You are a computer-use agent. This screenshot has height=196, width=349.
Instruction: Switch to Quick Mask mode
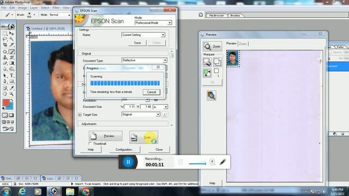[x=11, y=115]
